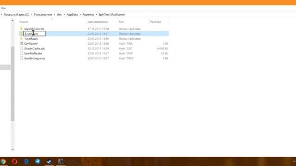The height and width of the screenshot is (166, 296).
Task: Click the taskbar app icon right of Steam
Action: (x=61, y=161)
